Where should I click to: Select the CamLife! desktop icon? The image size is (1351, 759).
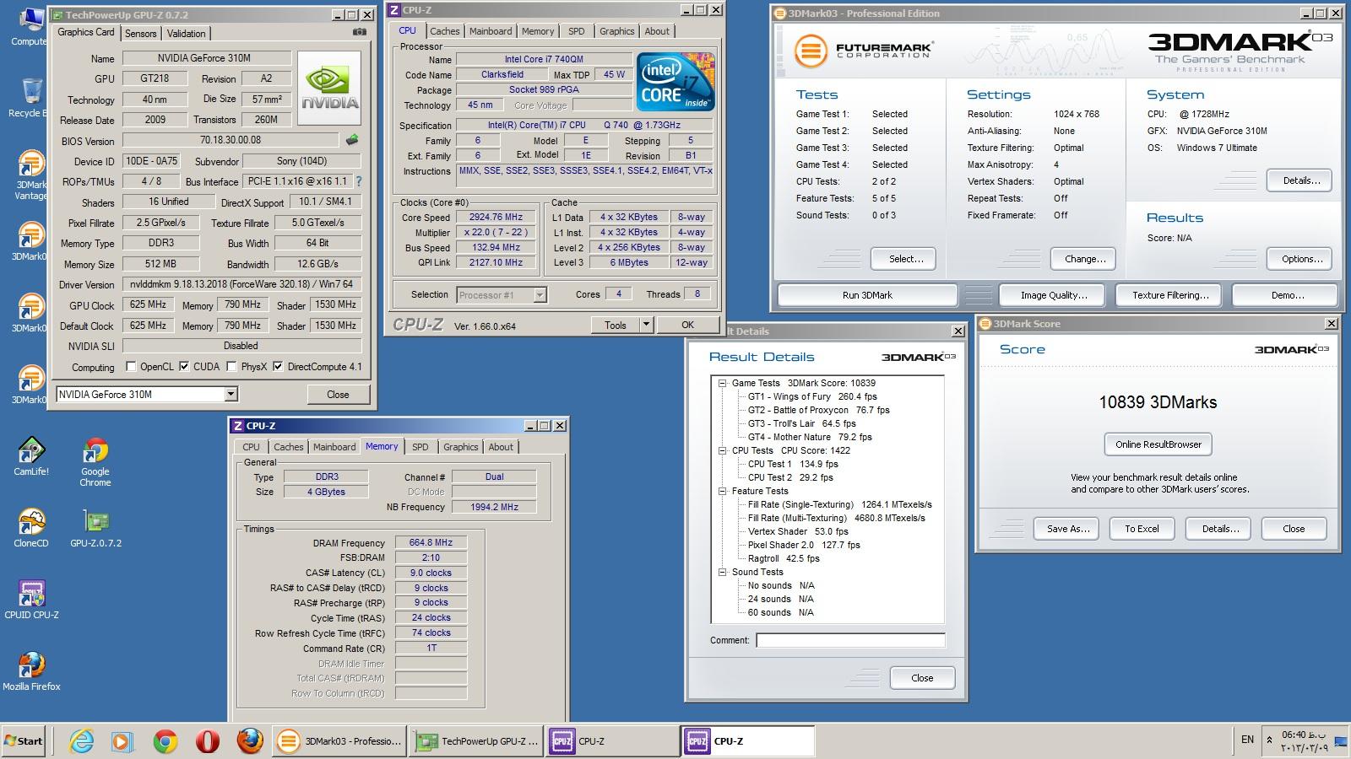pos(31,456)
